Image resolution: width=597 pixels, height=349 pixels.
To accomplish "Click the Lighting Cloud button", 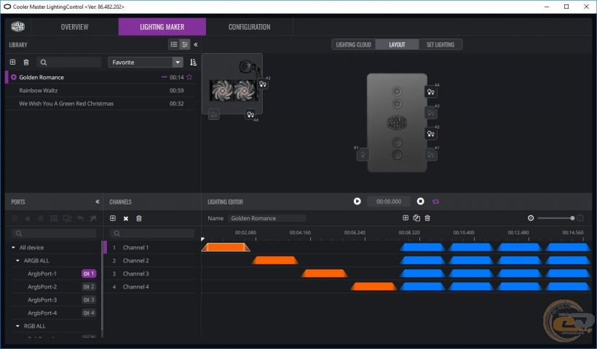I will coord(353,44).
